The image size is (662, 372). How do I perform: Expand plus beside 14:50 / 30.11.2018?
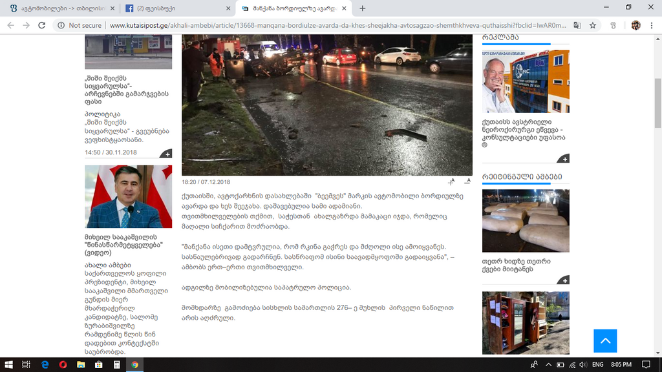tap(167, 154)
